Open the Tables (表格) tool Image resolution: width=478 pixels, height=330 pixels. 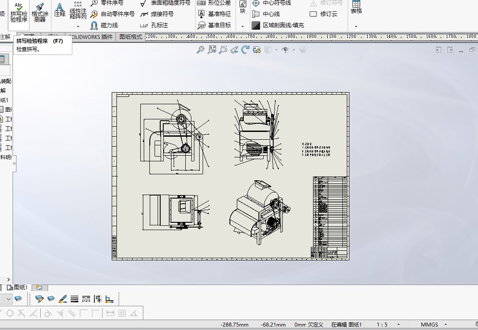(x=356, y=7)
